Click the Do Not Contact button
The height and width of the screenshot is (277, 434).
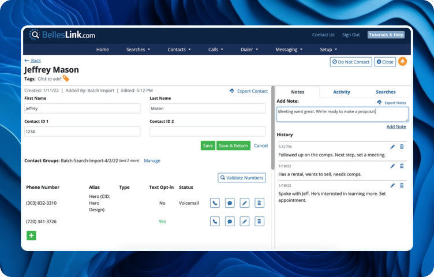(350, 62)
